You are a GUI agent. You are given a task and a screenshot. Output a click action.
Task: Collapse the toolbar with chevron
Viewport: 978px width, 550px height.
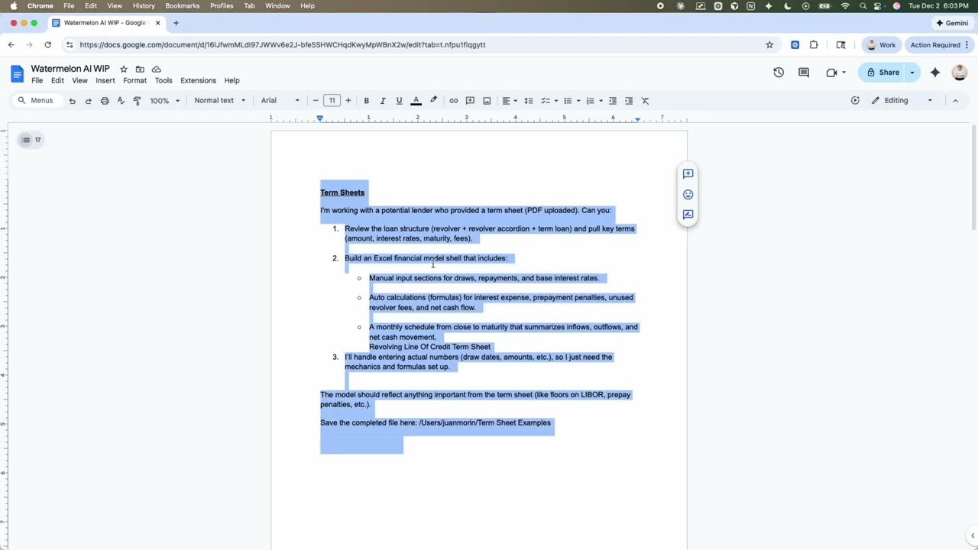[955, 101]
